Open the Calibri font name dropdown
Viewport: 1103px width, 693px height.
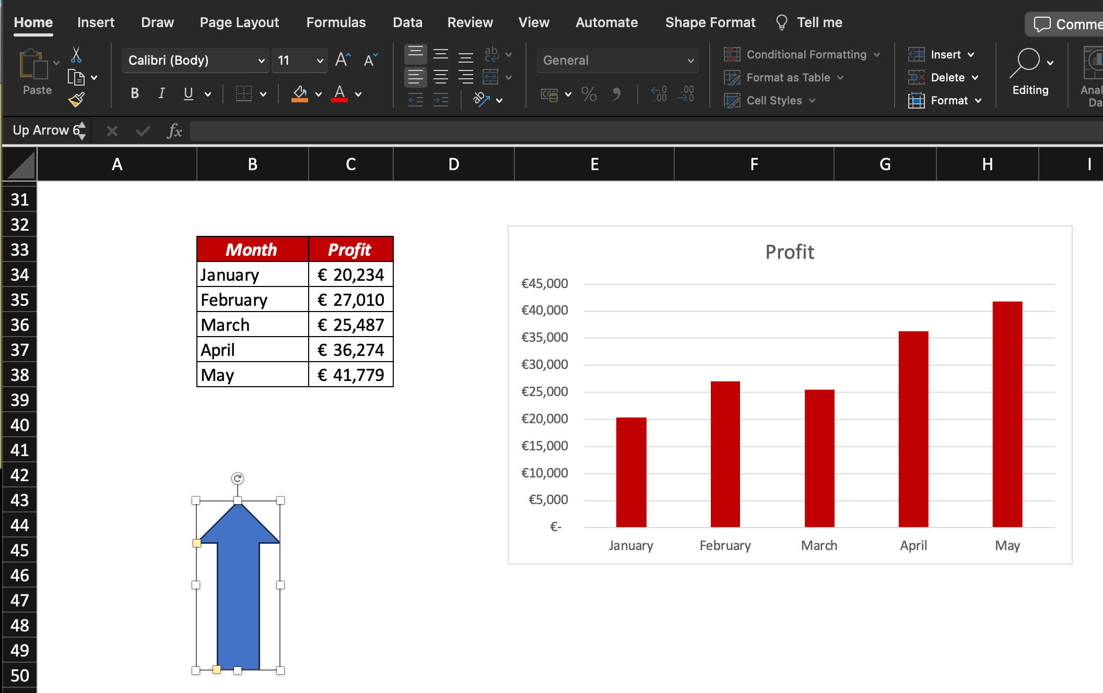click(x=262, y=60)
